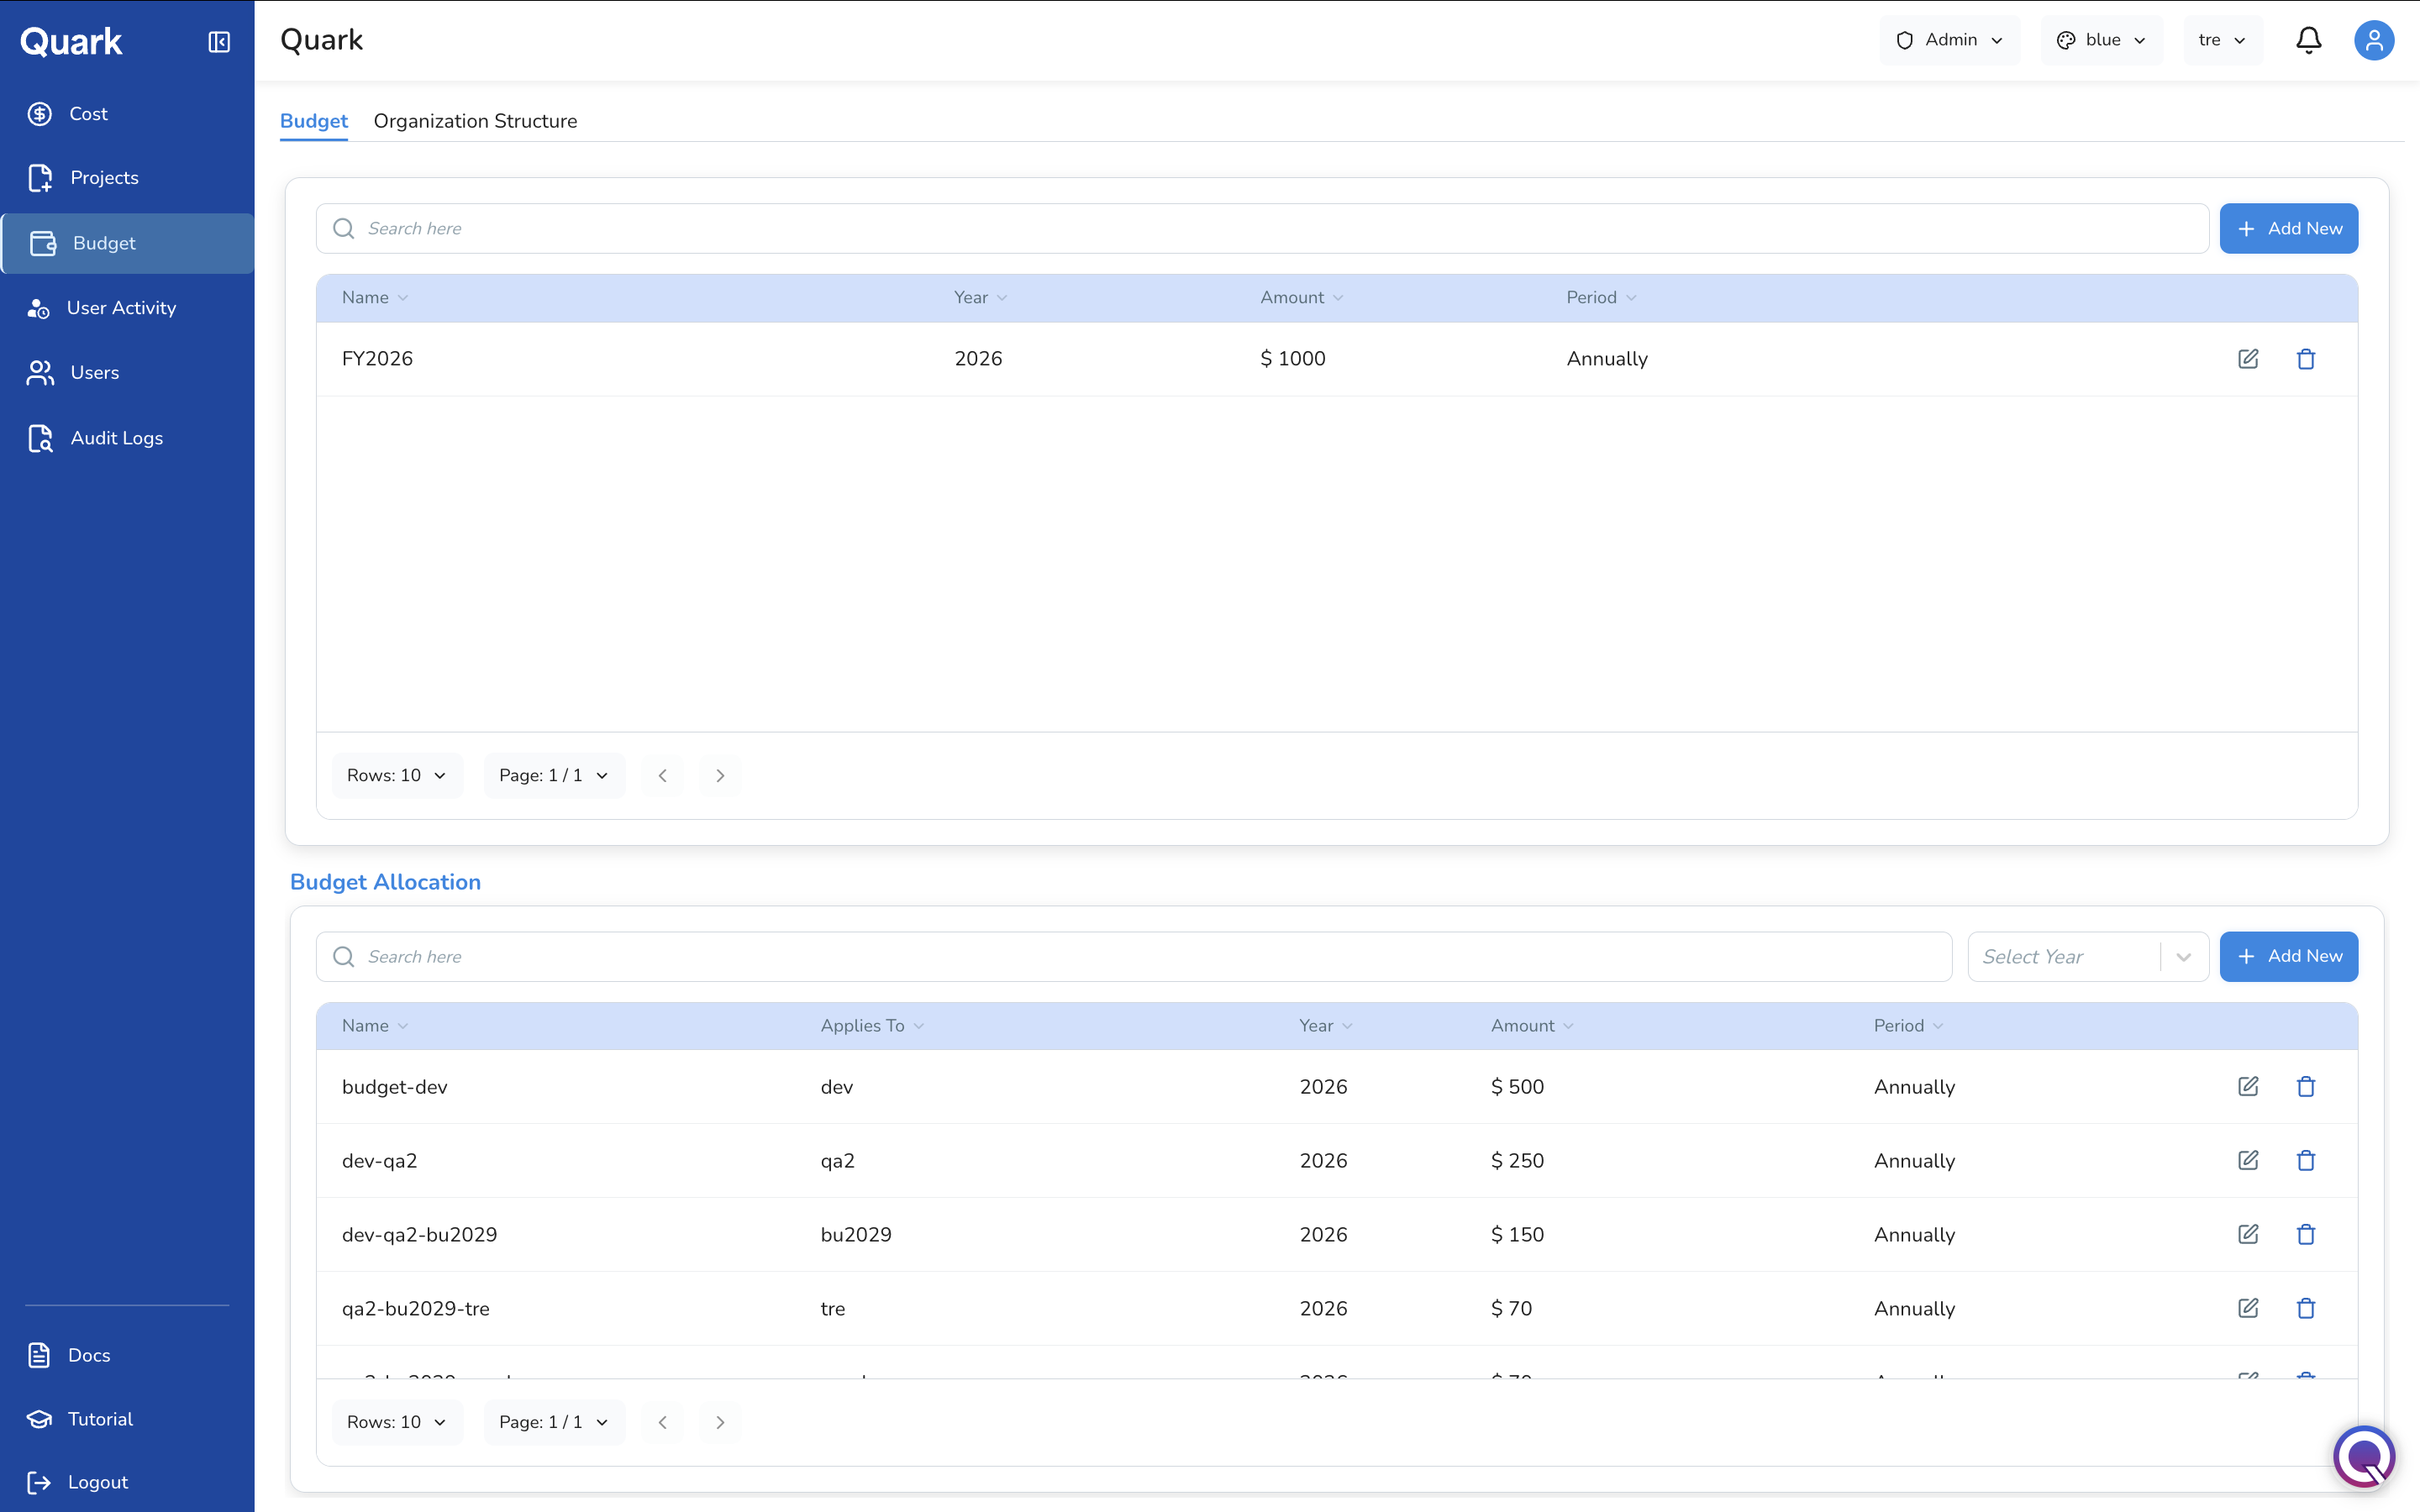Delete the FY2026 budget
Image resolution: width=2420 pixels, height=1512 pixels.
2306,359
